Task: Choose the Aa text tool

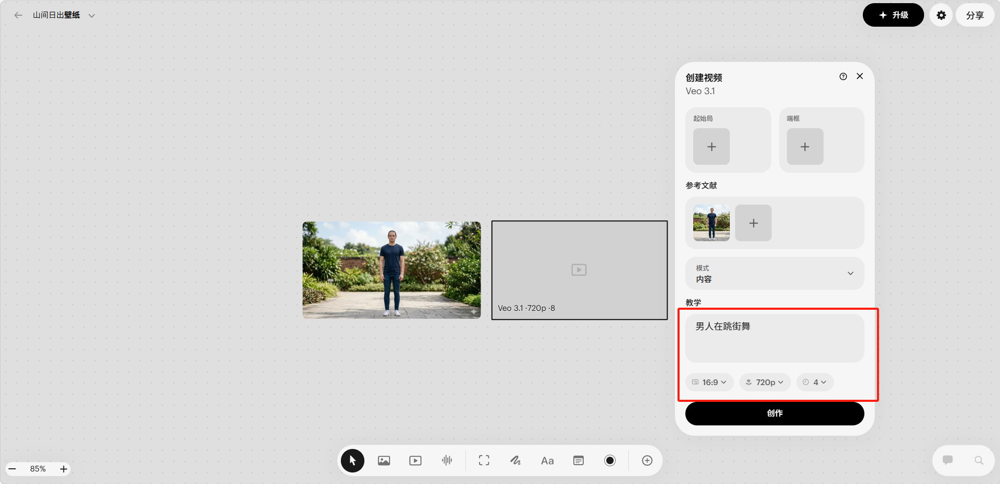Action: click(547, 460)
